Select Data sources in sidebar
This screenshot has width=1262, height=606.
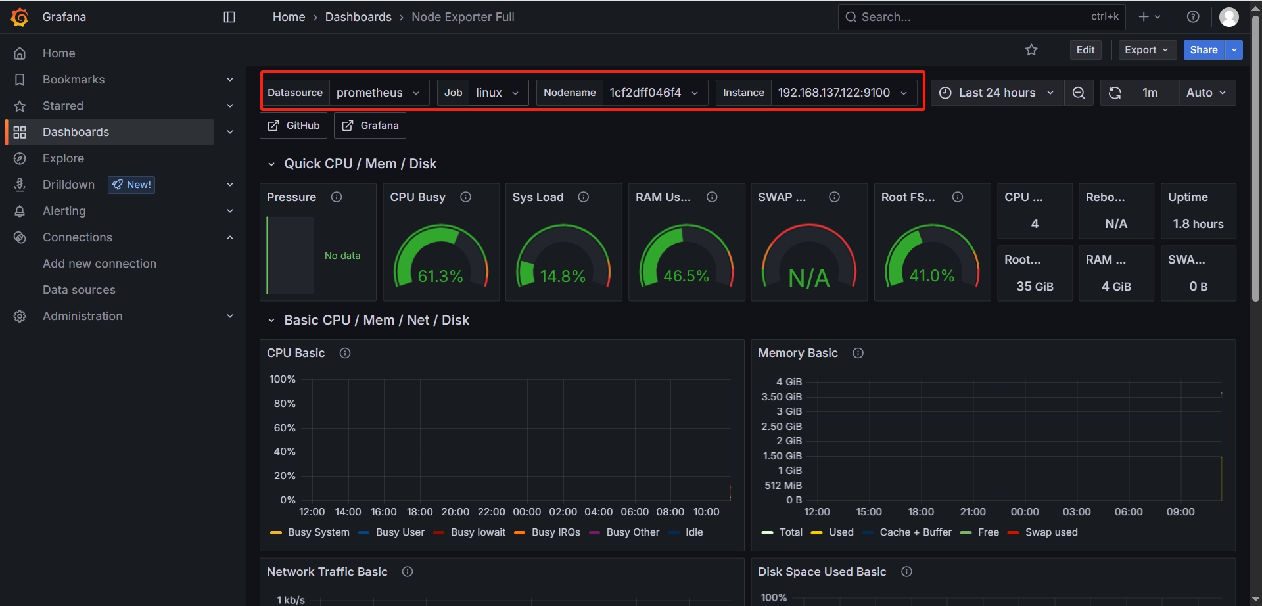coord(79,290)
